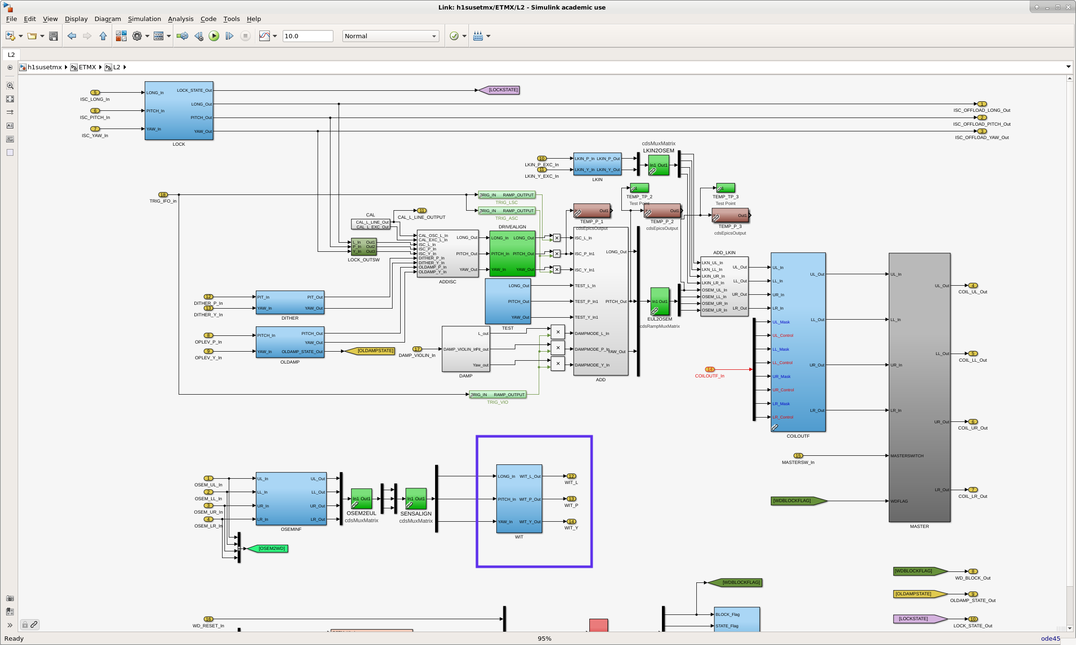Click Fit to View palette icon
This screenshot has width=1076, height=645.
pos(10,99)
